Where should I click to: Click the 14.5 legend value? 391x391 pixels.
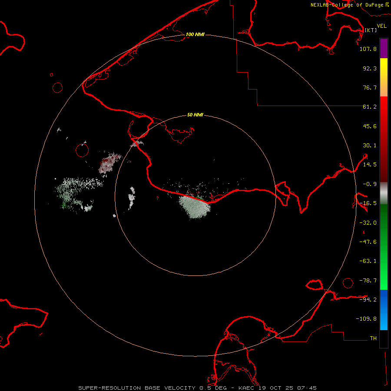370,165
